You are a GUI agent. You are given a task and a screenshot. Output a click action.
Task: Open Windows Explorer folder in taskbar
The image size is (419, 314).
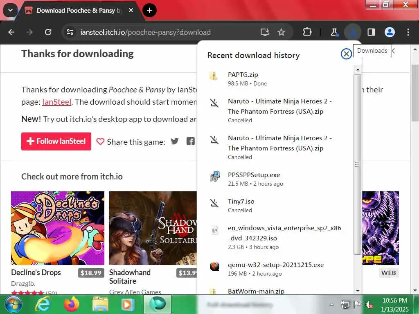(101, 304)
